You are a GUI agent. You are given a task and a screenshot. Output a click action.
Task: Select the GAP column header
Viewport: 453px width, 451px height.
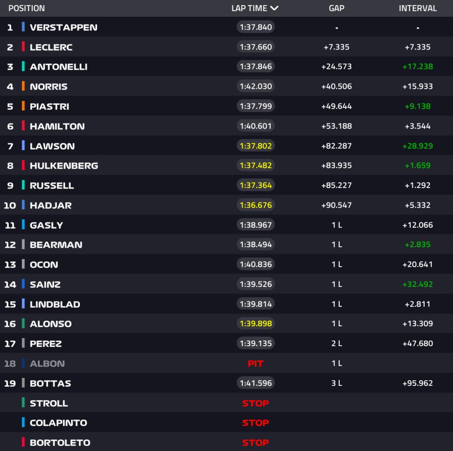(337, 8)
